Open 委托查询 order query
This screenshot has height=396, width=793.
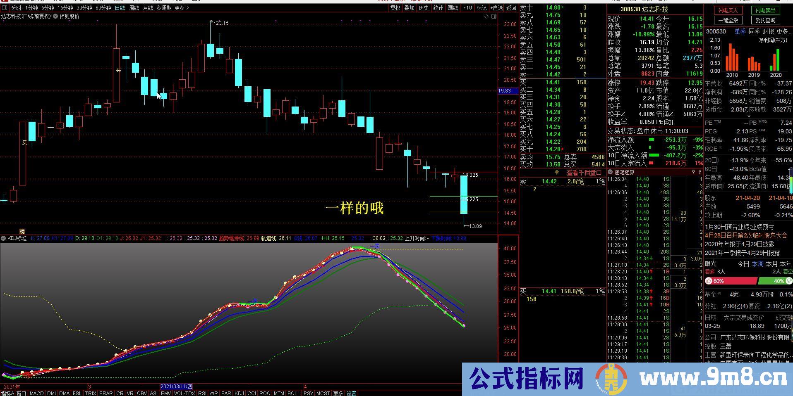pyautogui.click(x=766, y=20)
